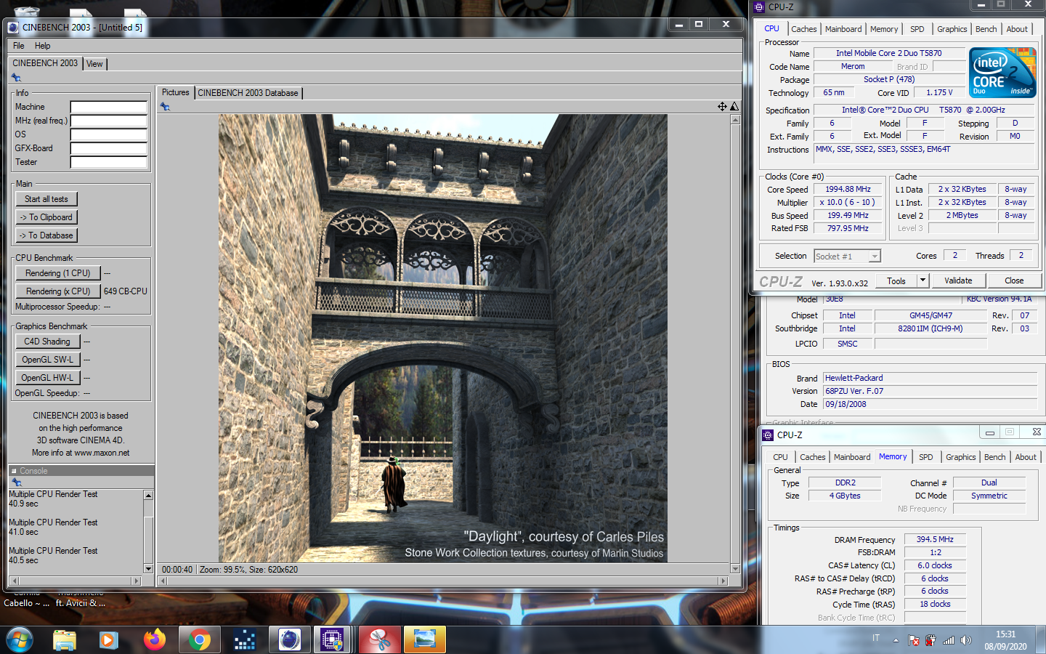The width and height of the screenshot is (1046, 654).
Task: Open the Tools dropdown arrow in CPU-Z
Action: pos(923,280)
